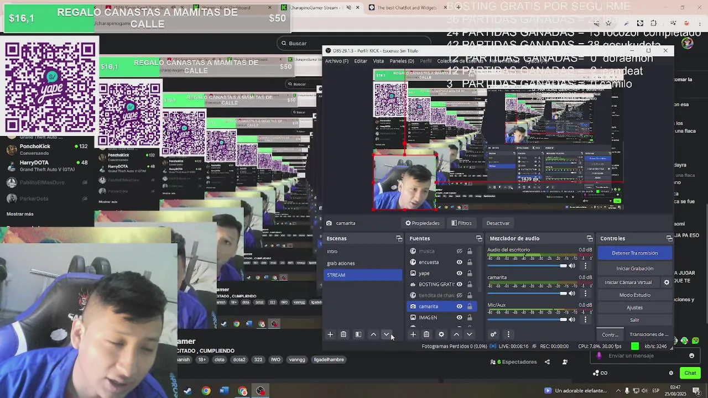Viewport: 708px width, 398px height.
Task: Pop out the Escenas dock panel
Action: 399,238
